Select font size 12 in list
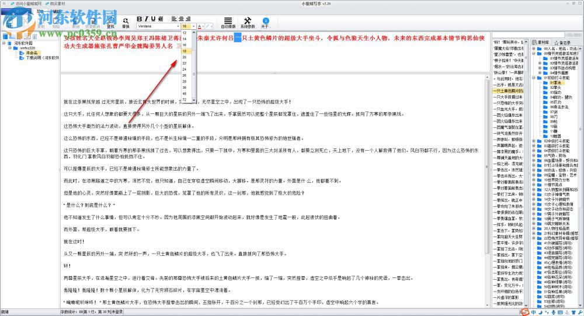584x316 pixels. (x=186, y=33)
